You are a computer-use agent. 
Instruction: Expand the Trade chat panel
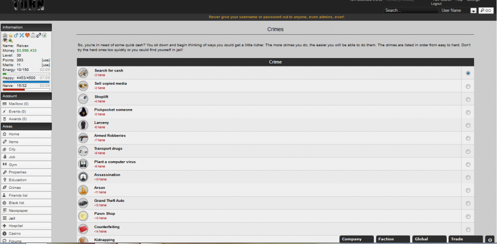[x=465, y=239]
